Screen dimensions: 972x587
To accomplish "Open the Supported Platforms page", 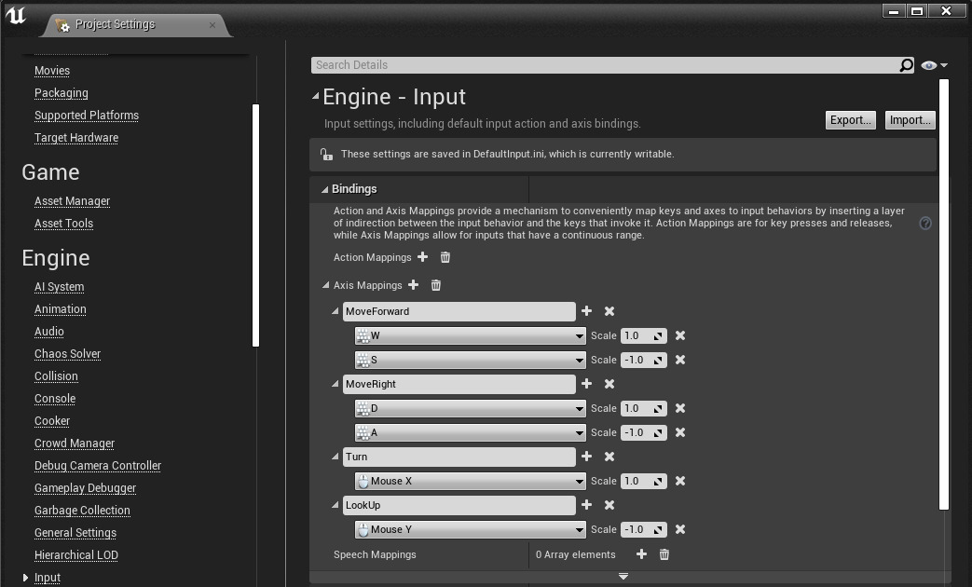I will tap(86, 116).
